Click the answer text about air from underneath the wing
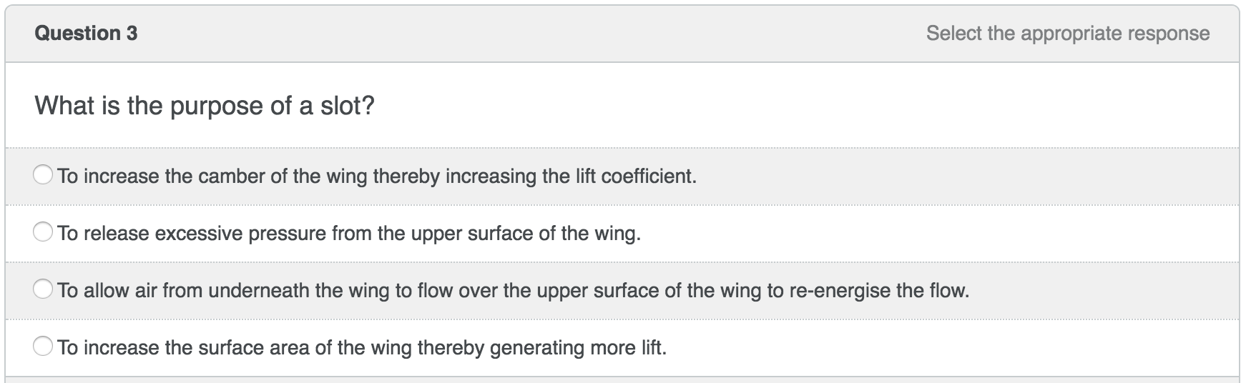Viewport: 1246px width, 383px height. [x=514, y=291]
